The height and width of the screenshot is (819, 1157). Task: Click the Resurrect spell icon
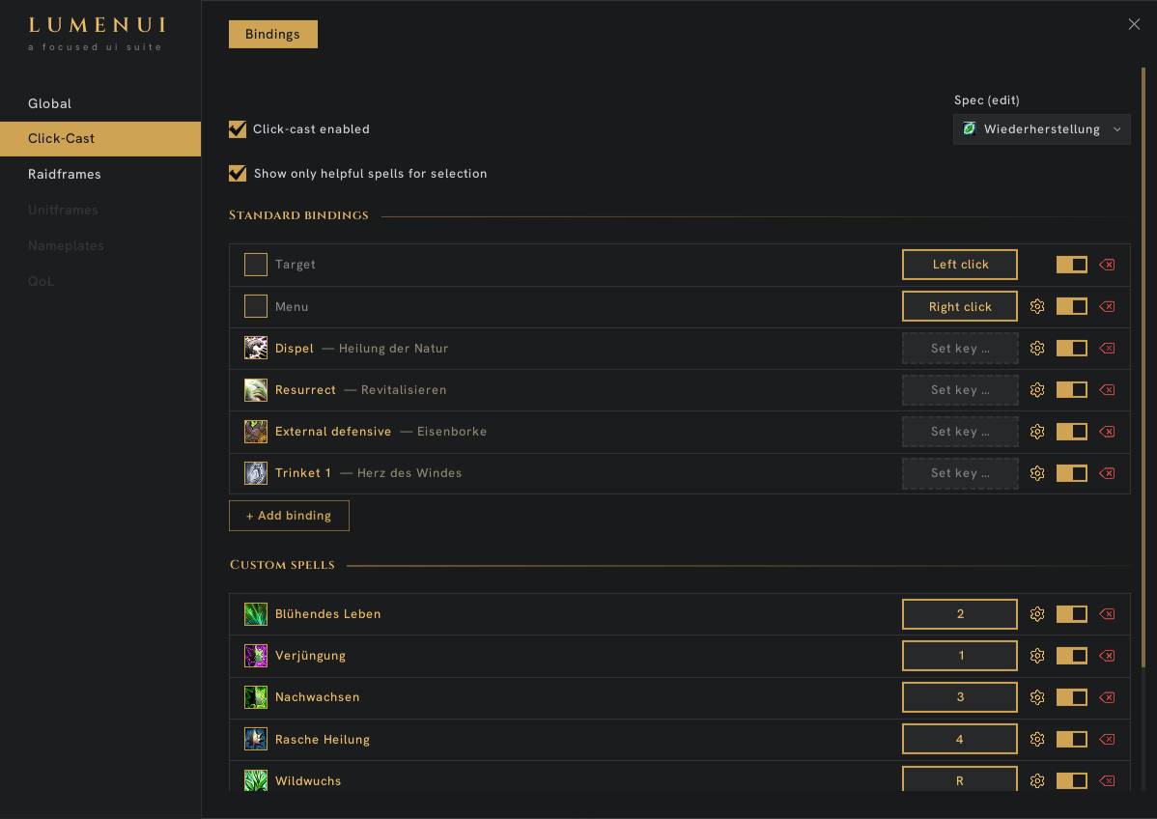(256, 389)
